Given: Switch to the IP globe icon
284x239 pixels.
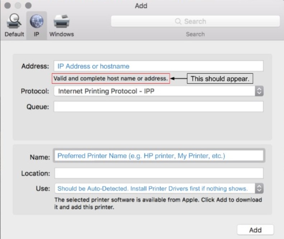Looking at the screenshot, I should 37,22.
